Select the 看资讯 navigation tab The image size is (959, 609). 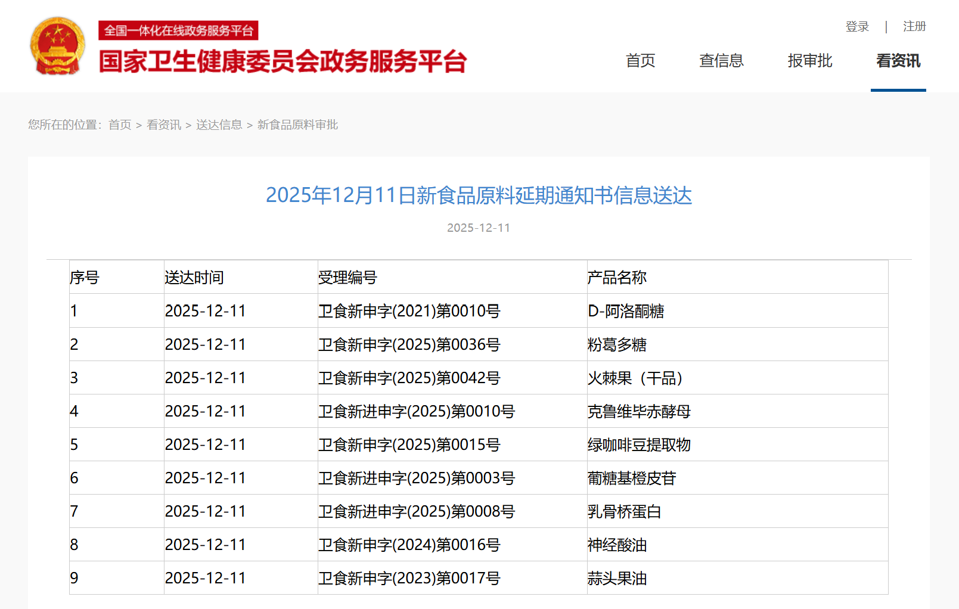point(898,61)
